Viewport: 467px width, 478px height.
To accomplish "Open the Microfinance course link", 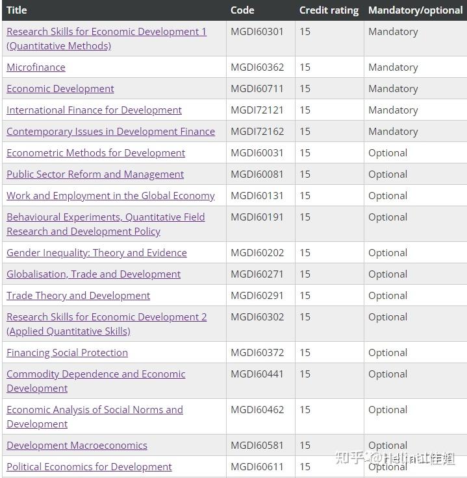I will point(36,67).
